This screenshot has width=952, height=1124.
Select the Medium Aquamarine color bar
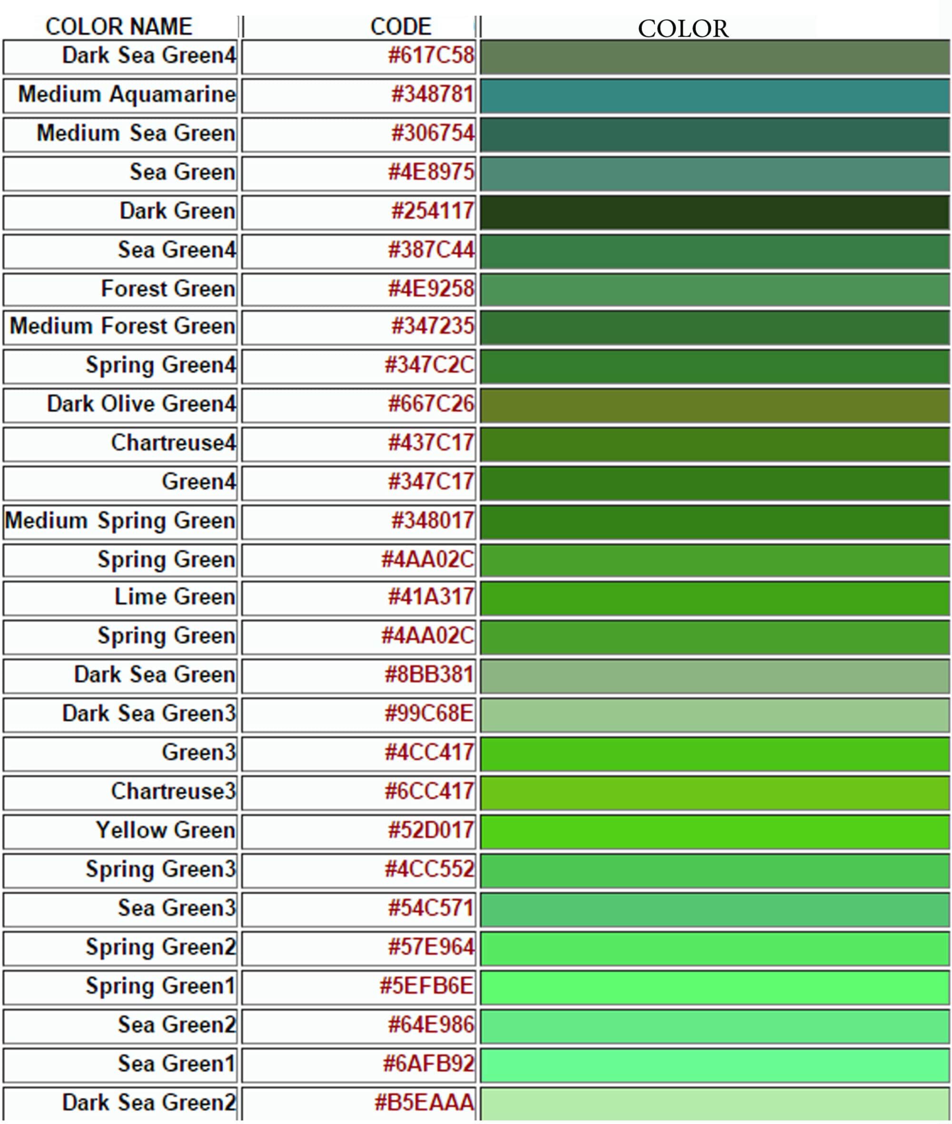(714, 96)
